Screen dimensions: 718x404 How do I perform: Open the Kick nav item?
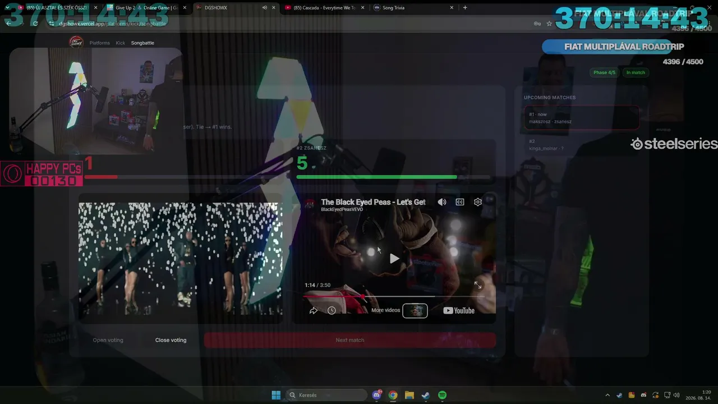(x=121, y=43)
